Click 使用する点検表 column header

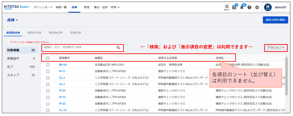[168, 58]
